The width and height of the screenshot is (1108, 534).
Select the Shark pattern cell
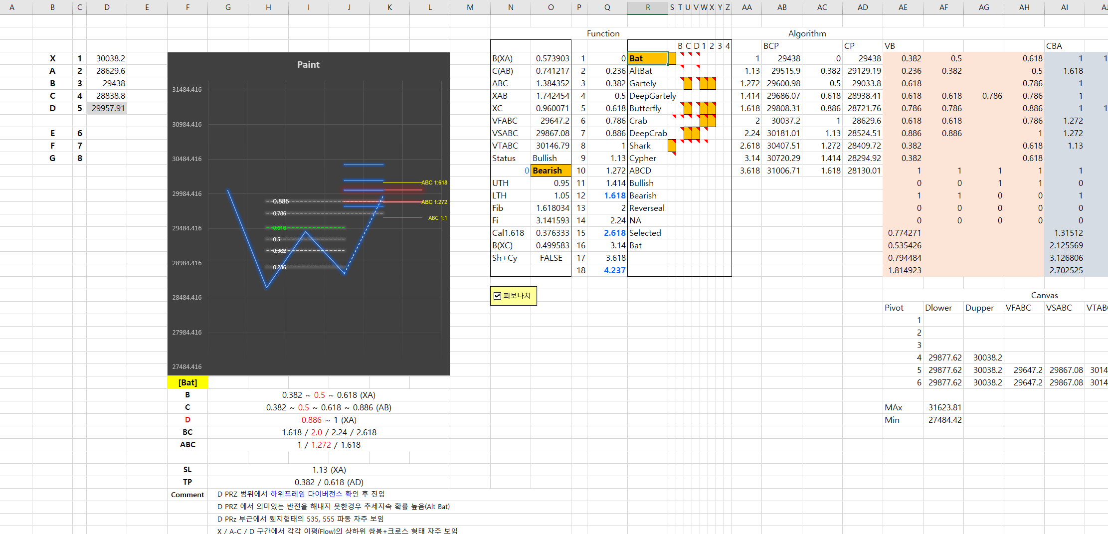(647, 146)
